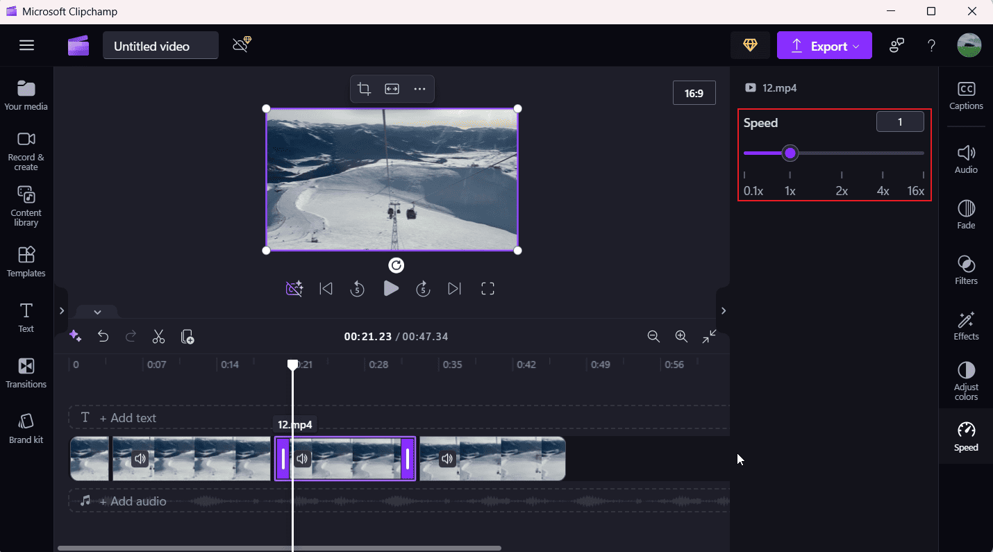Click the left trim handle of selected clip
This screenshot has width=993, height=552.
click(x=283, y=458)
